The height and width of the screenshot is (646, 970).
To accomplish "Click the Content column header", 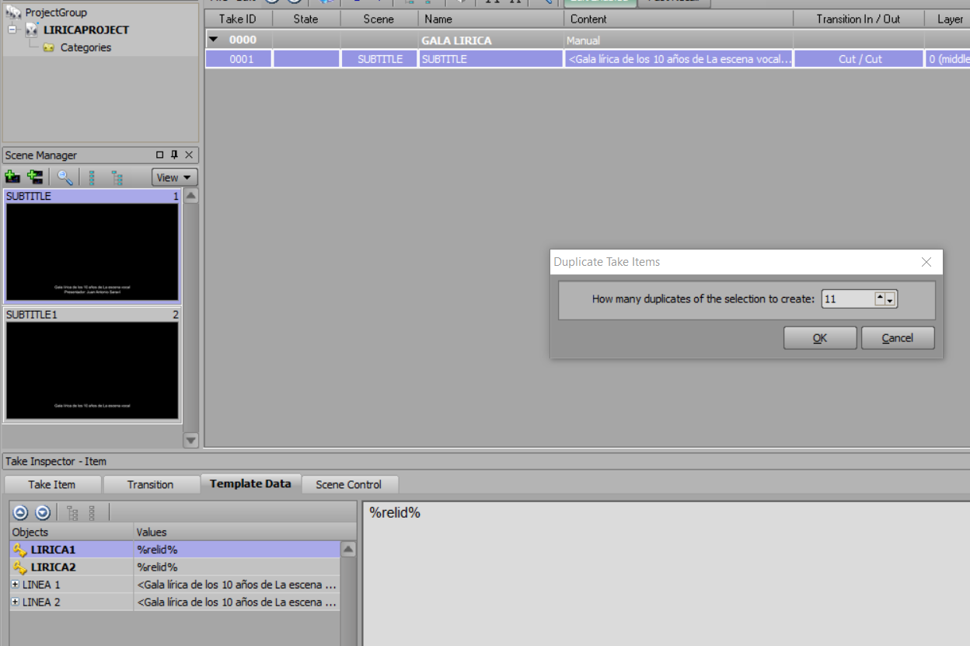I will (x=679, y=19).
